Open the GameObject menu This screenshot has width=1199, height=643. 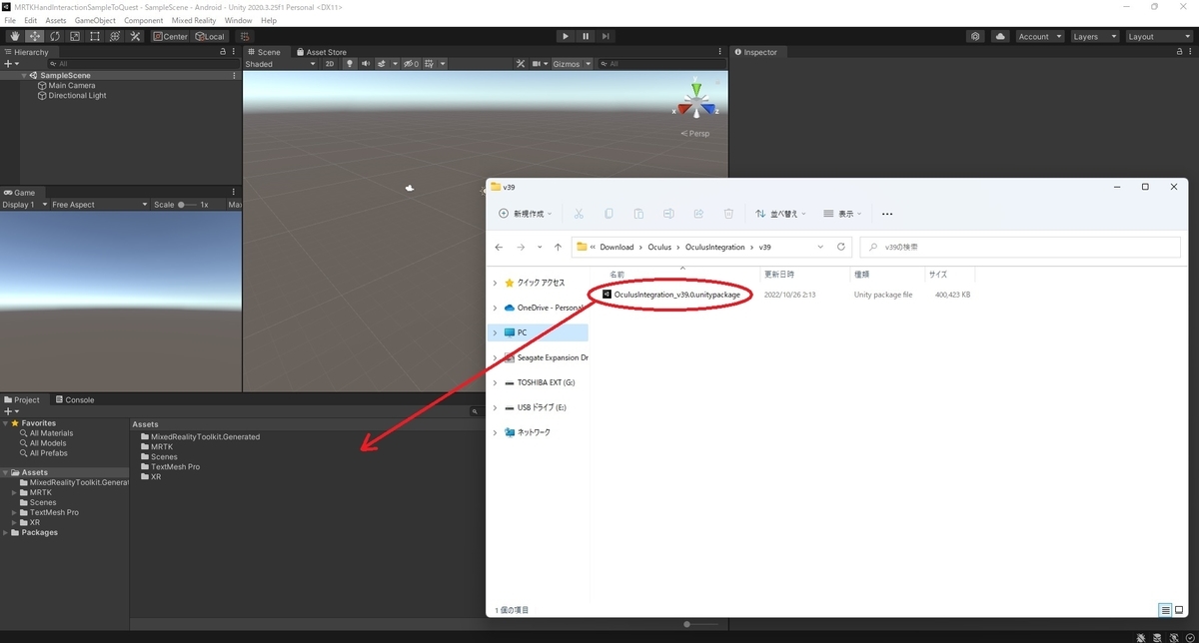(95, 20)
